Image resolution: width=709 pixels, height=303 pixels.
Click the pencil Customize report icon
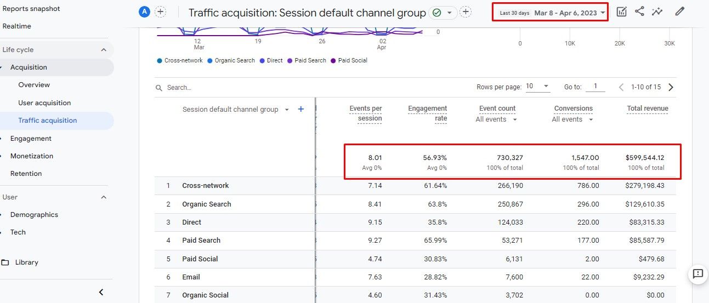pos(680,12)
